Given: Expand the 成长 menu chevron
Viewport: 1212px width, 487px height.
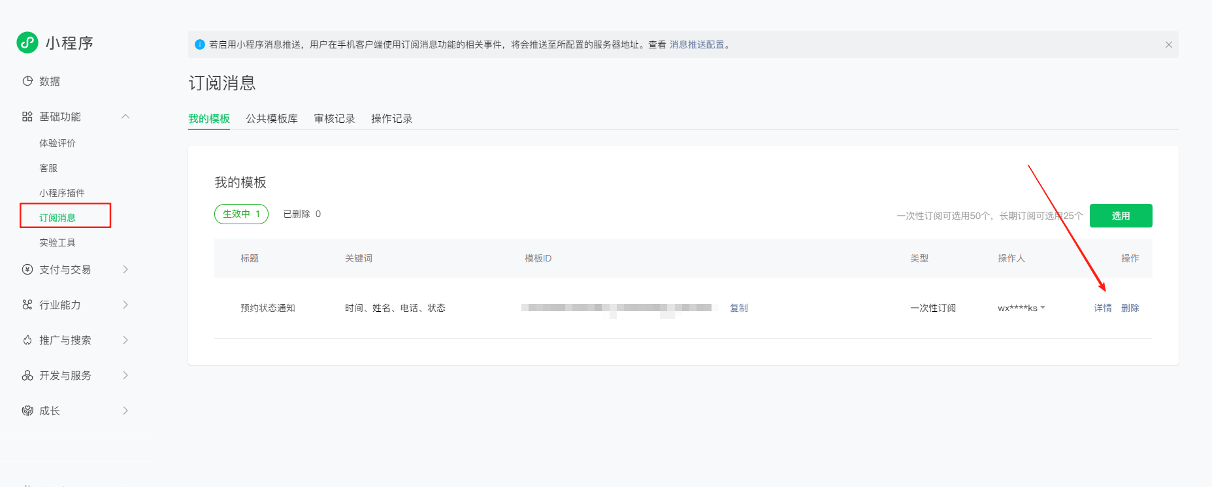Looking at the screenshot, I should pyautogui.click(x=125, y=411).
